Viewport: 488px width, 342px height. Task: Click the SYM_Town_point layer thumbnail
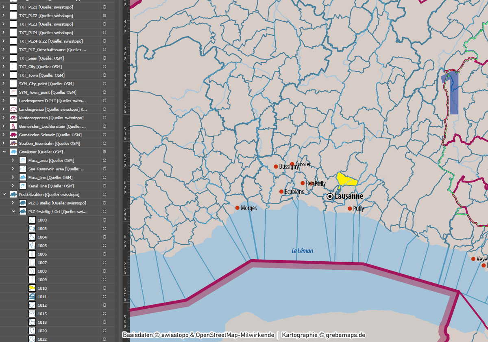[13, 92]
